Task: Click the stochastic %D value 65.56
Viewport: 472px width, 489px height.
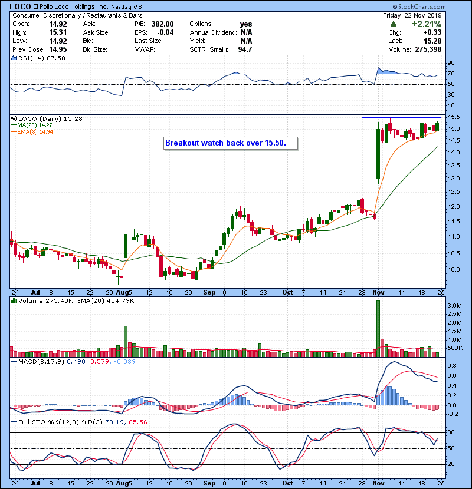Action: [137, 422]
